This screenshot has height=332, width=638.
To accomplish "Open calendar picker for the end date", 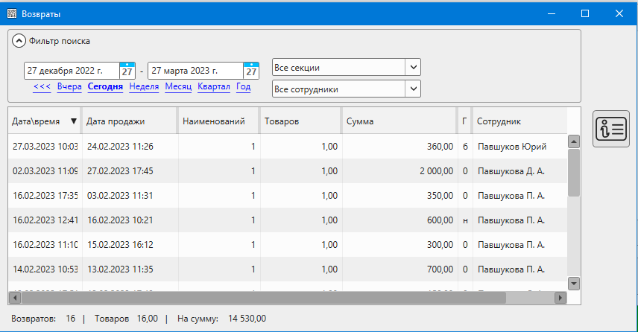I will click(251, 71).
